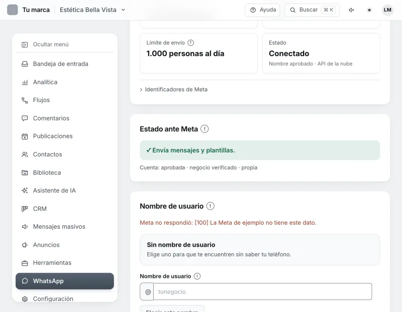Viewport: 402px width, 312px height.
Task: Focus the tunegocio username input field
Action: [x=262, y=291]
